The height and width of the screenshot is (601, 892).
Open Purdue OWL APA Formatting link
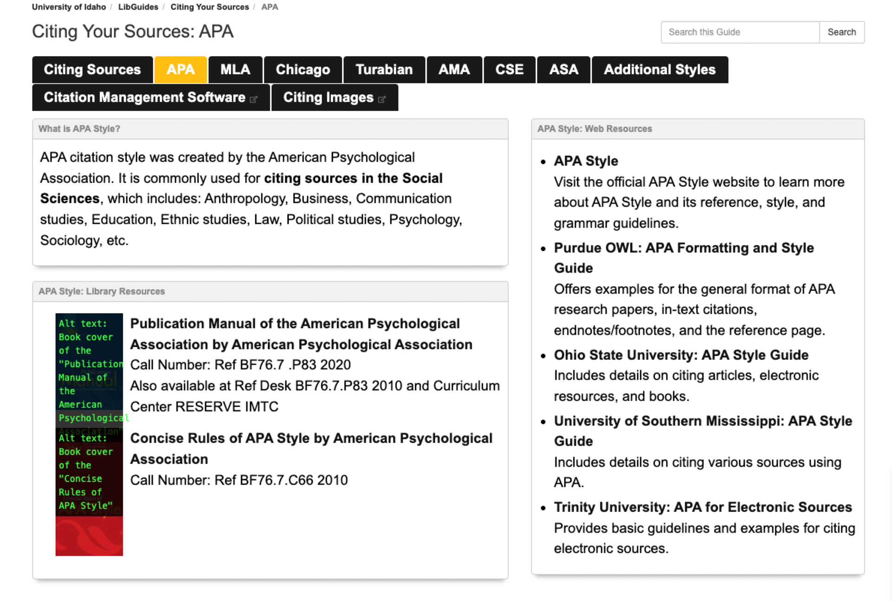coord(683,248)
